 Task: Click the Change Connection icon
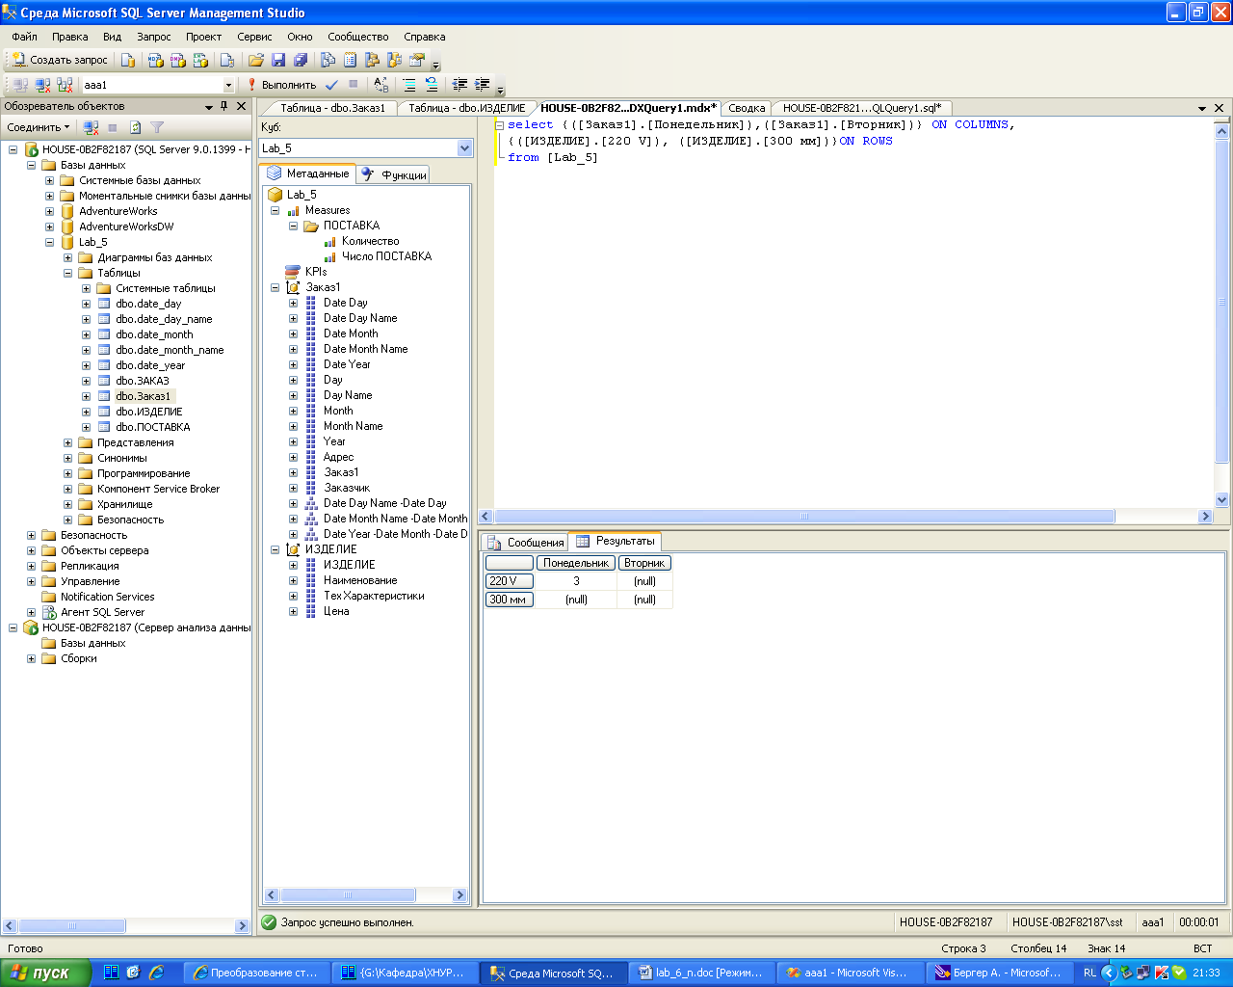65,85
